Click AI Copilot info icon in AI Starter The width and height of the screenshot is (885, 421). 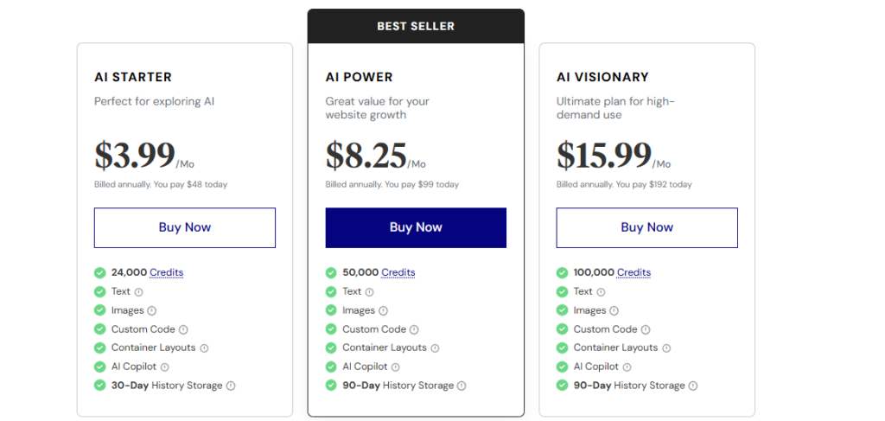[165, 367]
